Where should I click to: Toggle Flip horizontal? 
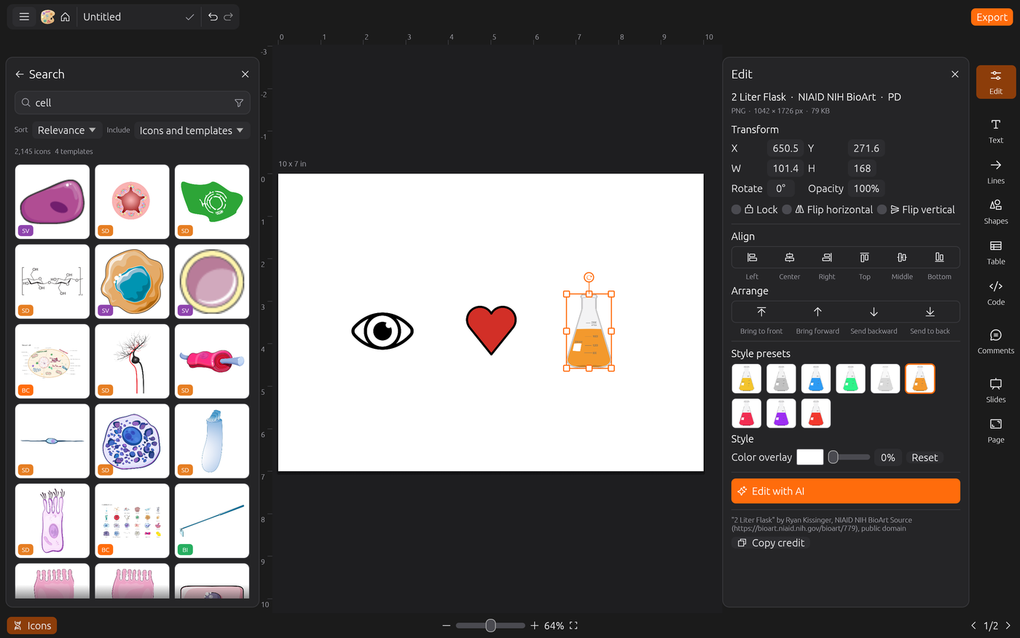tap(828, 210)
